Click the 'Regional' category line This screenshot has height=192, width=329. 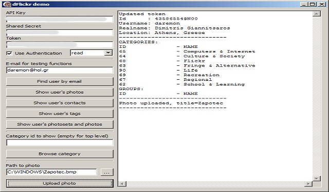pos(166,80)
